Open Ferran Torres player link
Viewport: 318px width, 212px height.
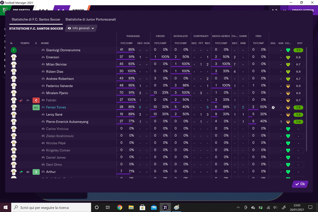click(x=56, y=107)
